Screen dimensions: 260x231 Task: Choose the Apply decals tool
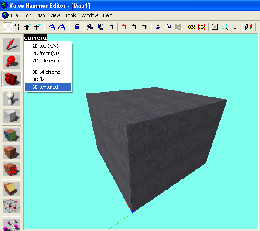pyautogui.click(x=11, y=169)
